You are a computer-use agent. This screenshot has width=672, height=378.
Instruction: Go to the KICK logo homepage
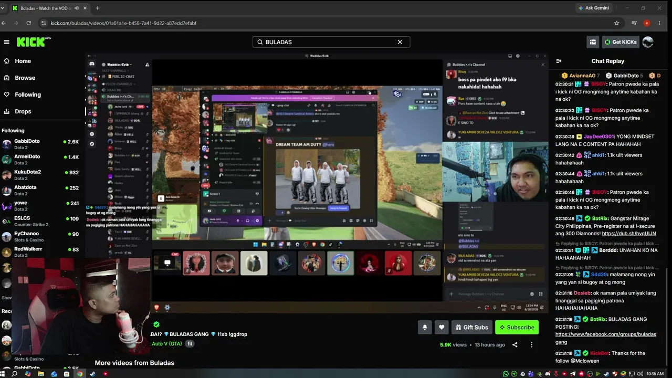33,42
